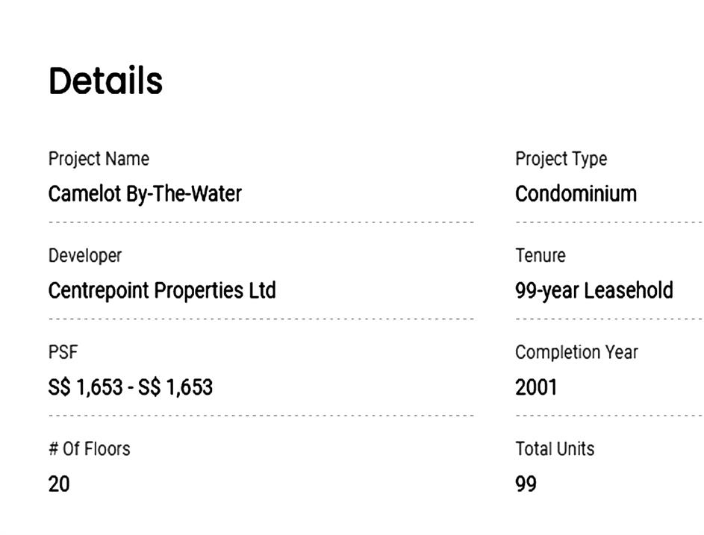Click the Details section heading
704x535 pixels.
(x=105, y=81)
